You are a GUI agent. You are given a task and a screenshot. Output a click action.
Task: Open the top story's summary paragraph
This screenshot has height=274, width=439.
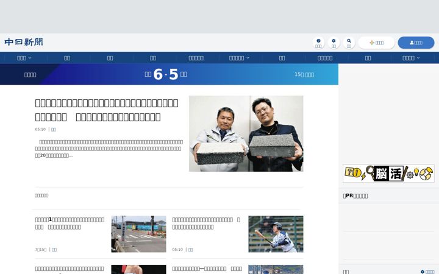click(x=109, y=149)
